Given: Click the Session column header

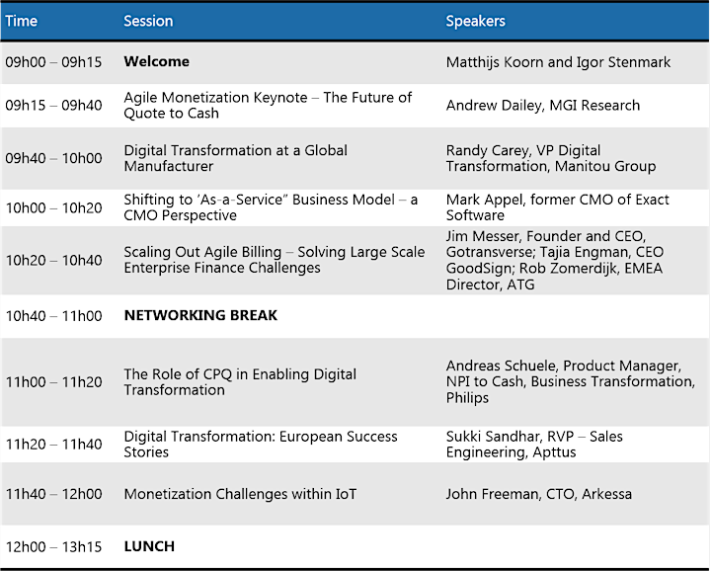Looking at the screenshot, I should pyautogui.click(x=148, y=22).
